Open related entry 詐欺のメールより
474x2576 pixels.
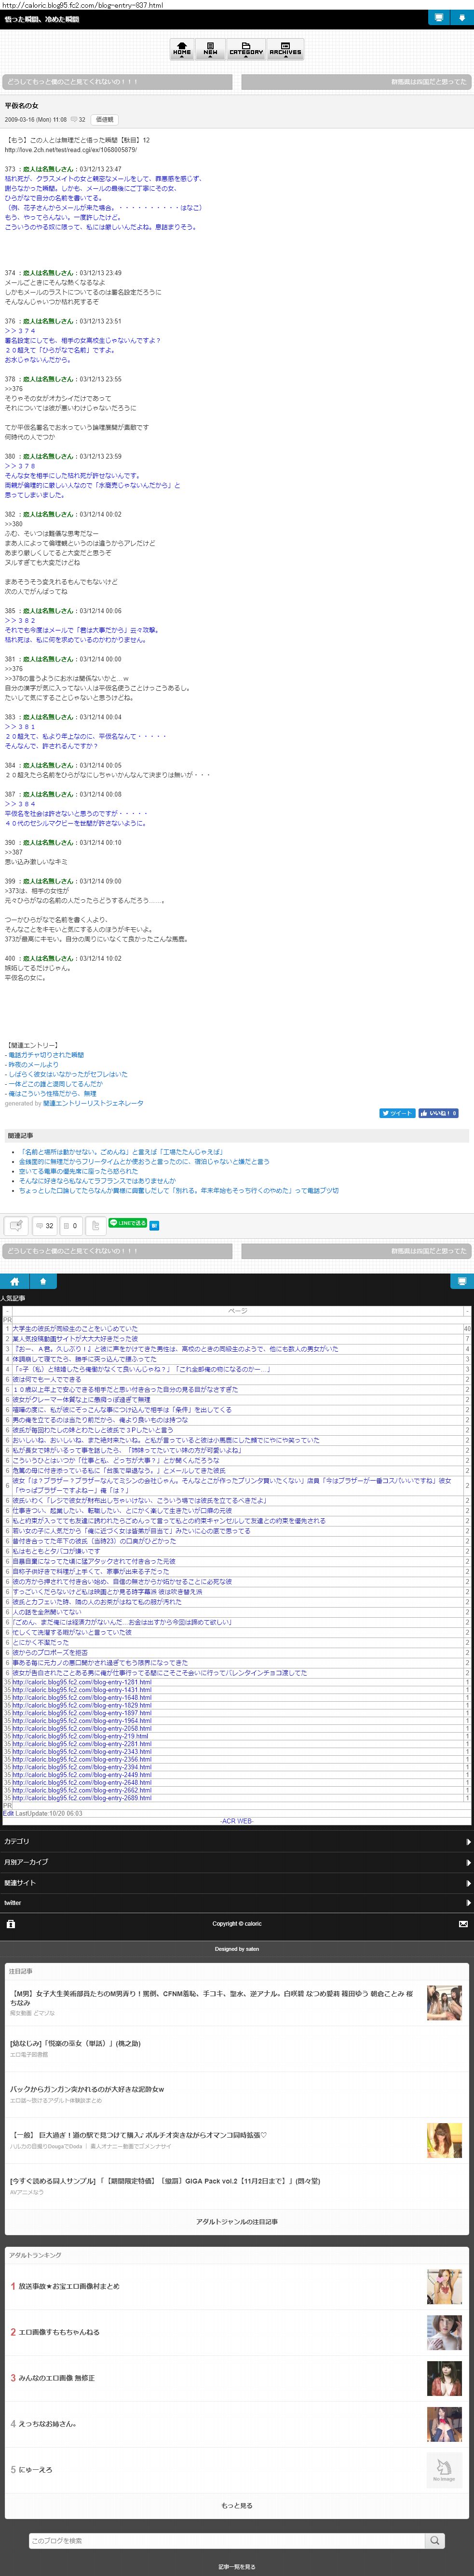33,1065
